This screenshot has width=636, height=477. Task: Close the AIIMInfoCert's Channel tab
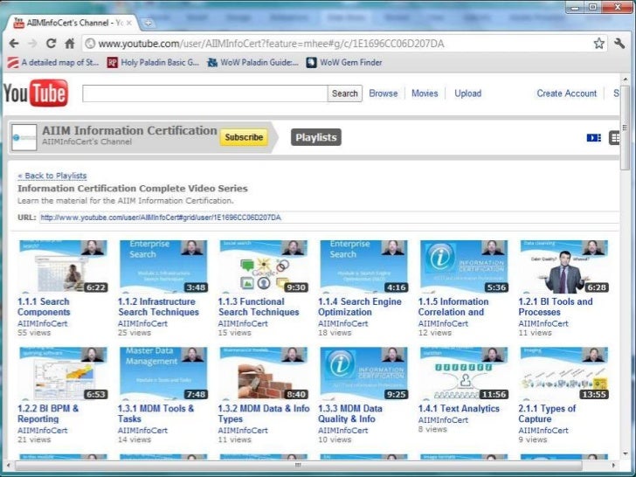[x=129, y=23]
